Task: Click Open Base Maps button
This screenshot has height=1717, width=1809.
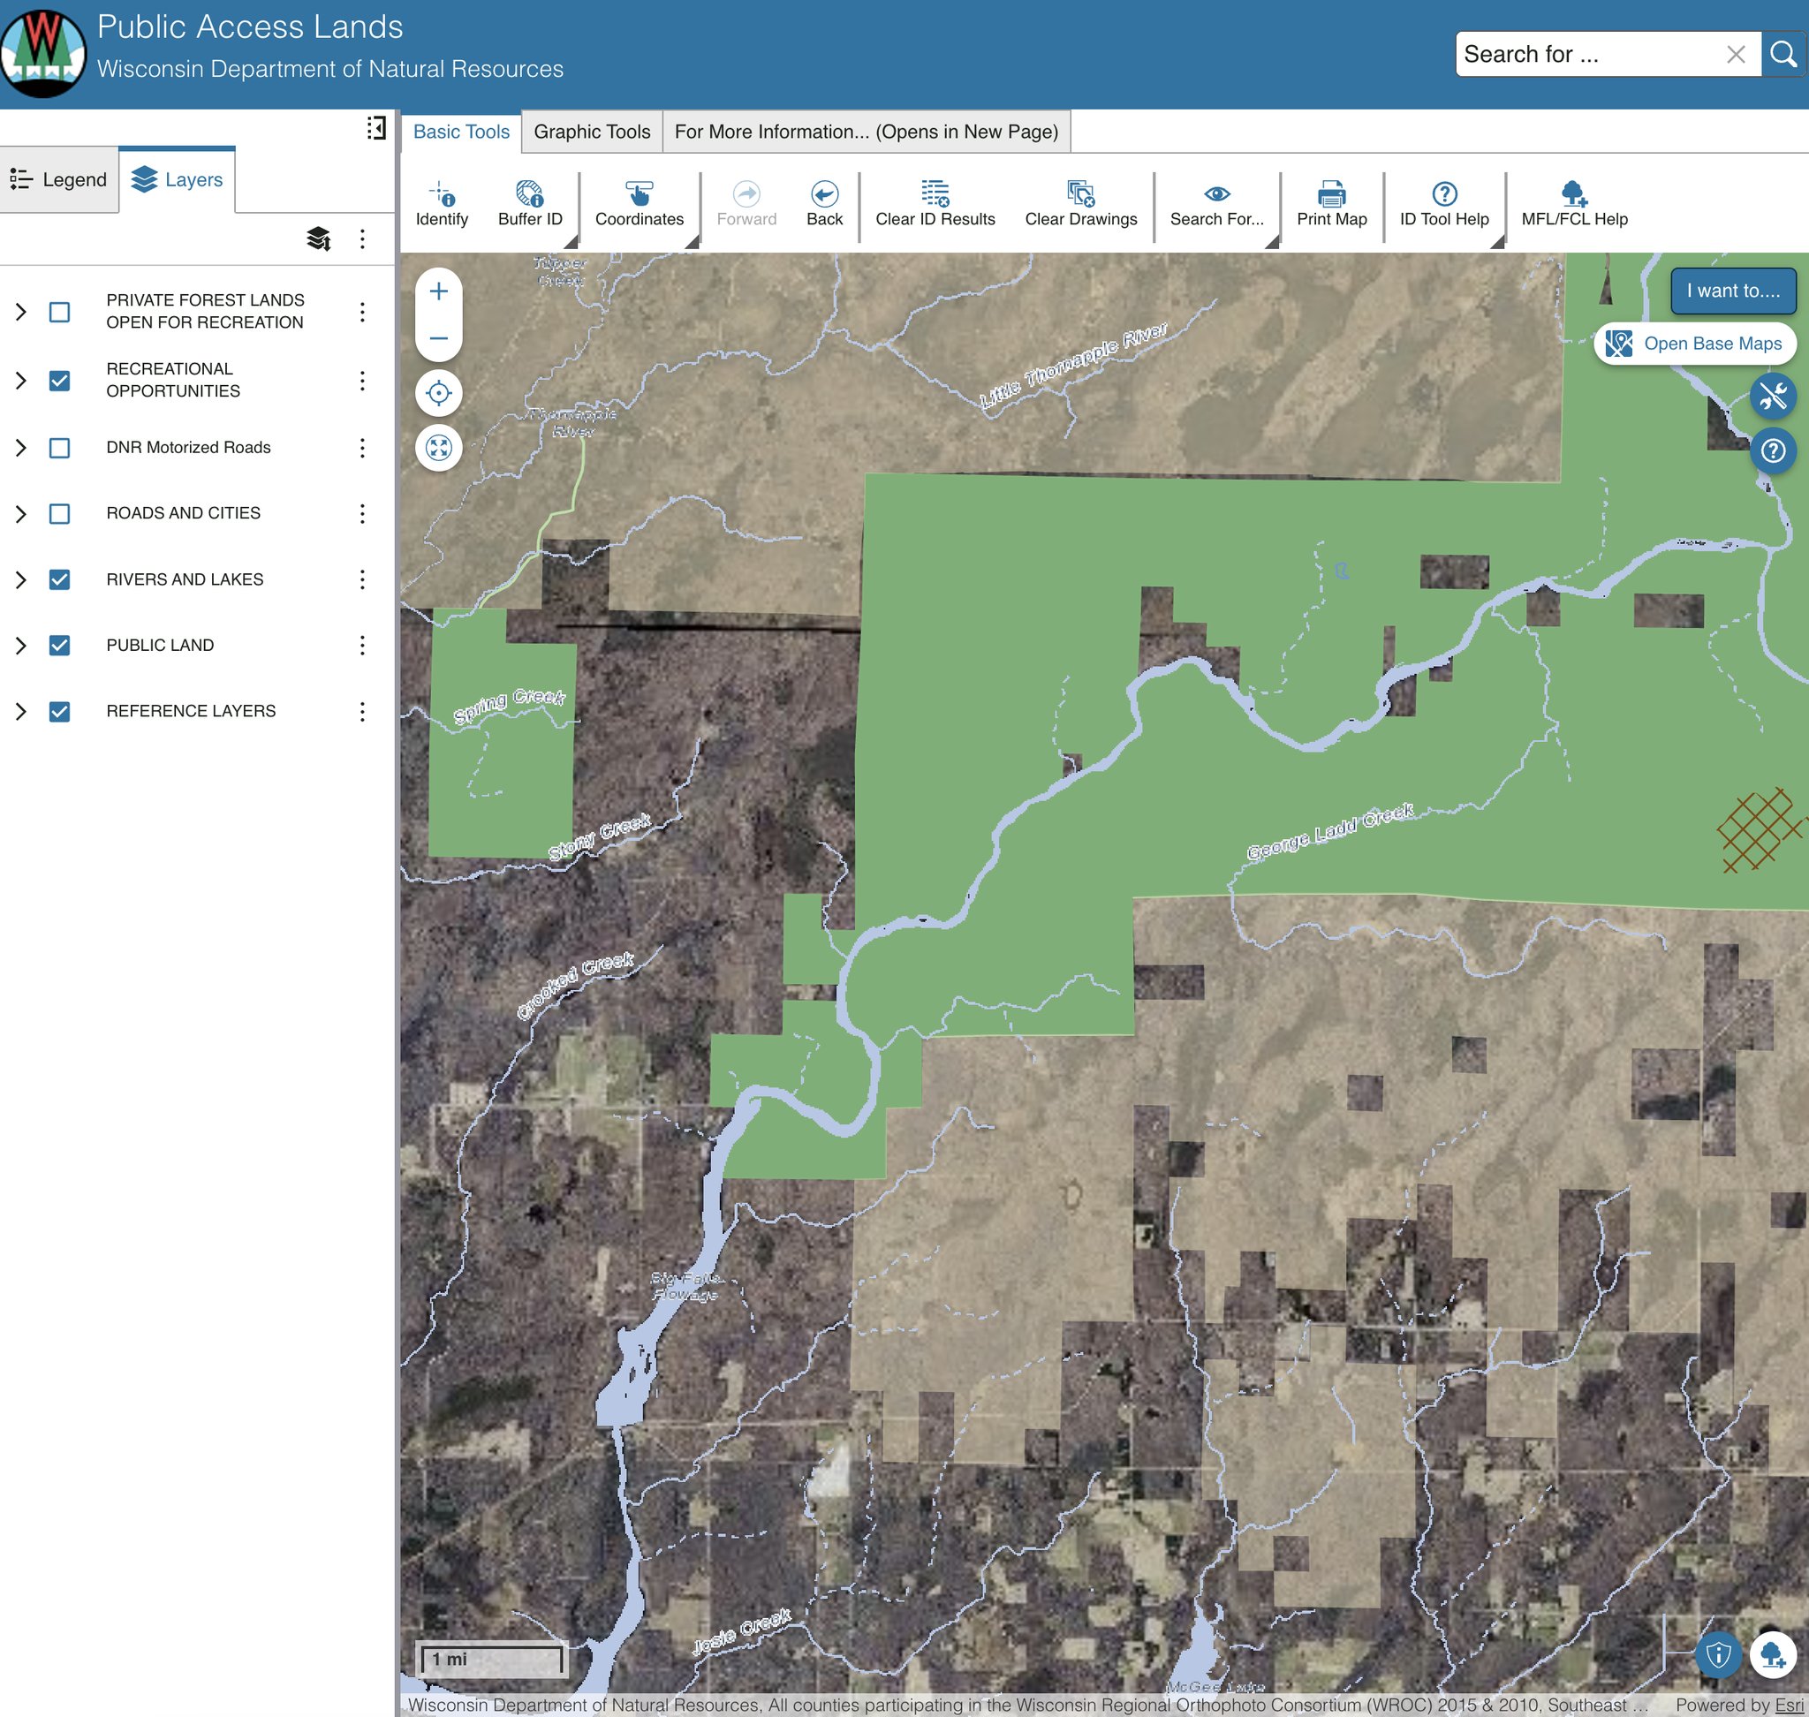Action: point(1694,344)
